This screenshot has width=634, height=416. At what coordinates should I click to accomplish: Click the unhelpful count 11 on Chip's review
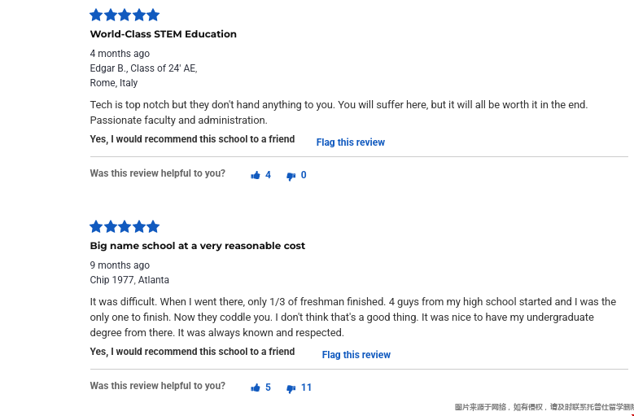[x=306, y=388]
